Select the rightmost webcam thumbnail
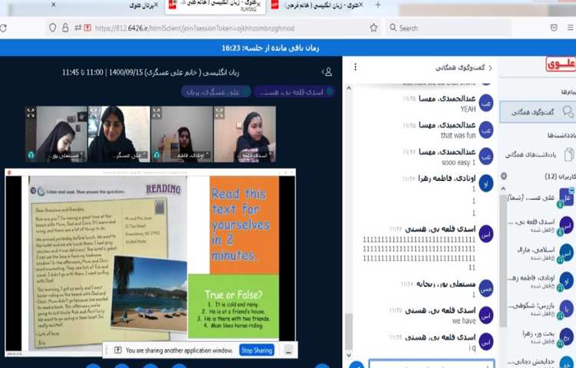 (x=245, y=134)
